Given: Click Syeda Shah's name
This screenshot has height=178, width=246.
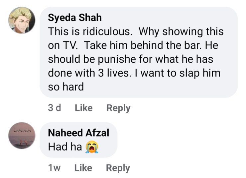Looking at the screenshot, I should pos(75,17).
